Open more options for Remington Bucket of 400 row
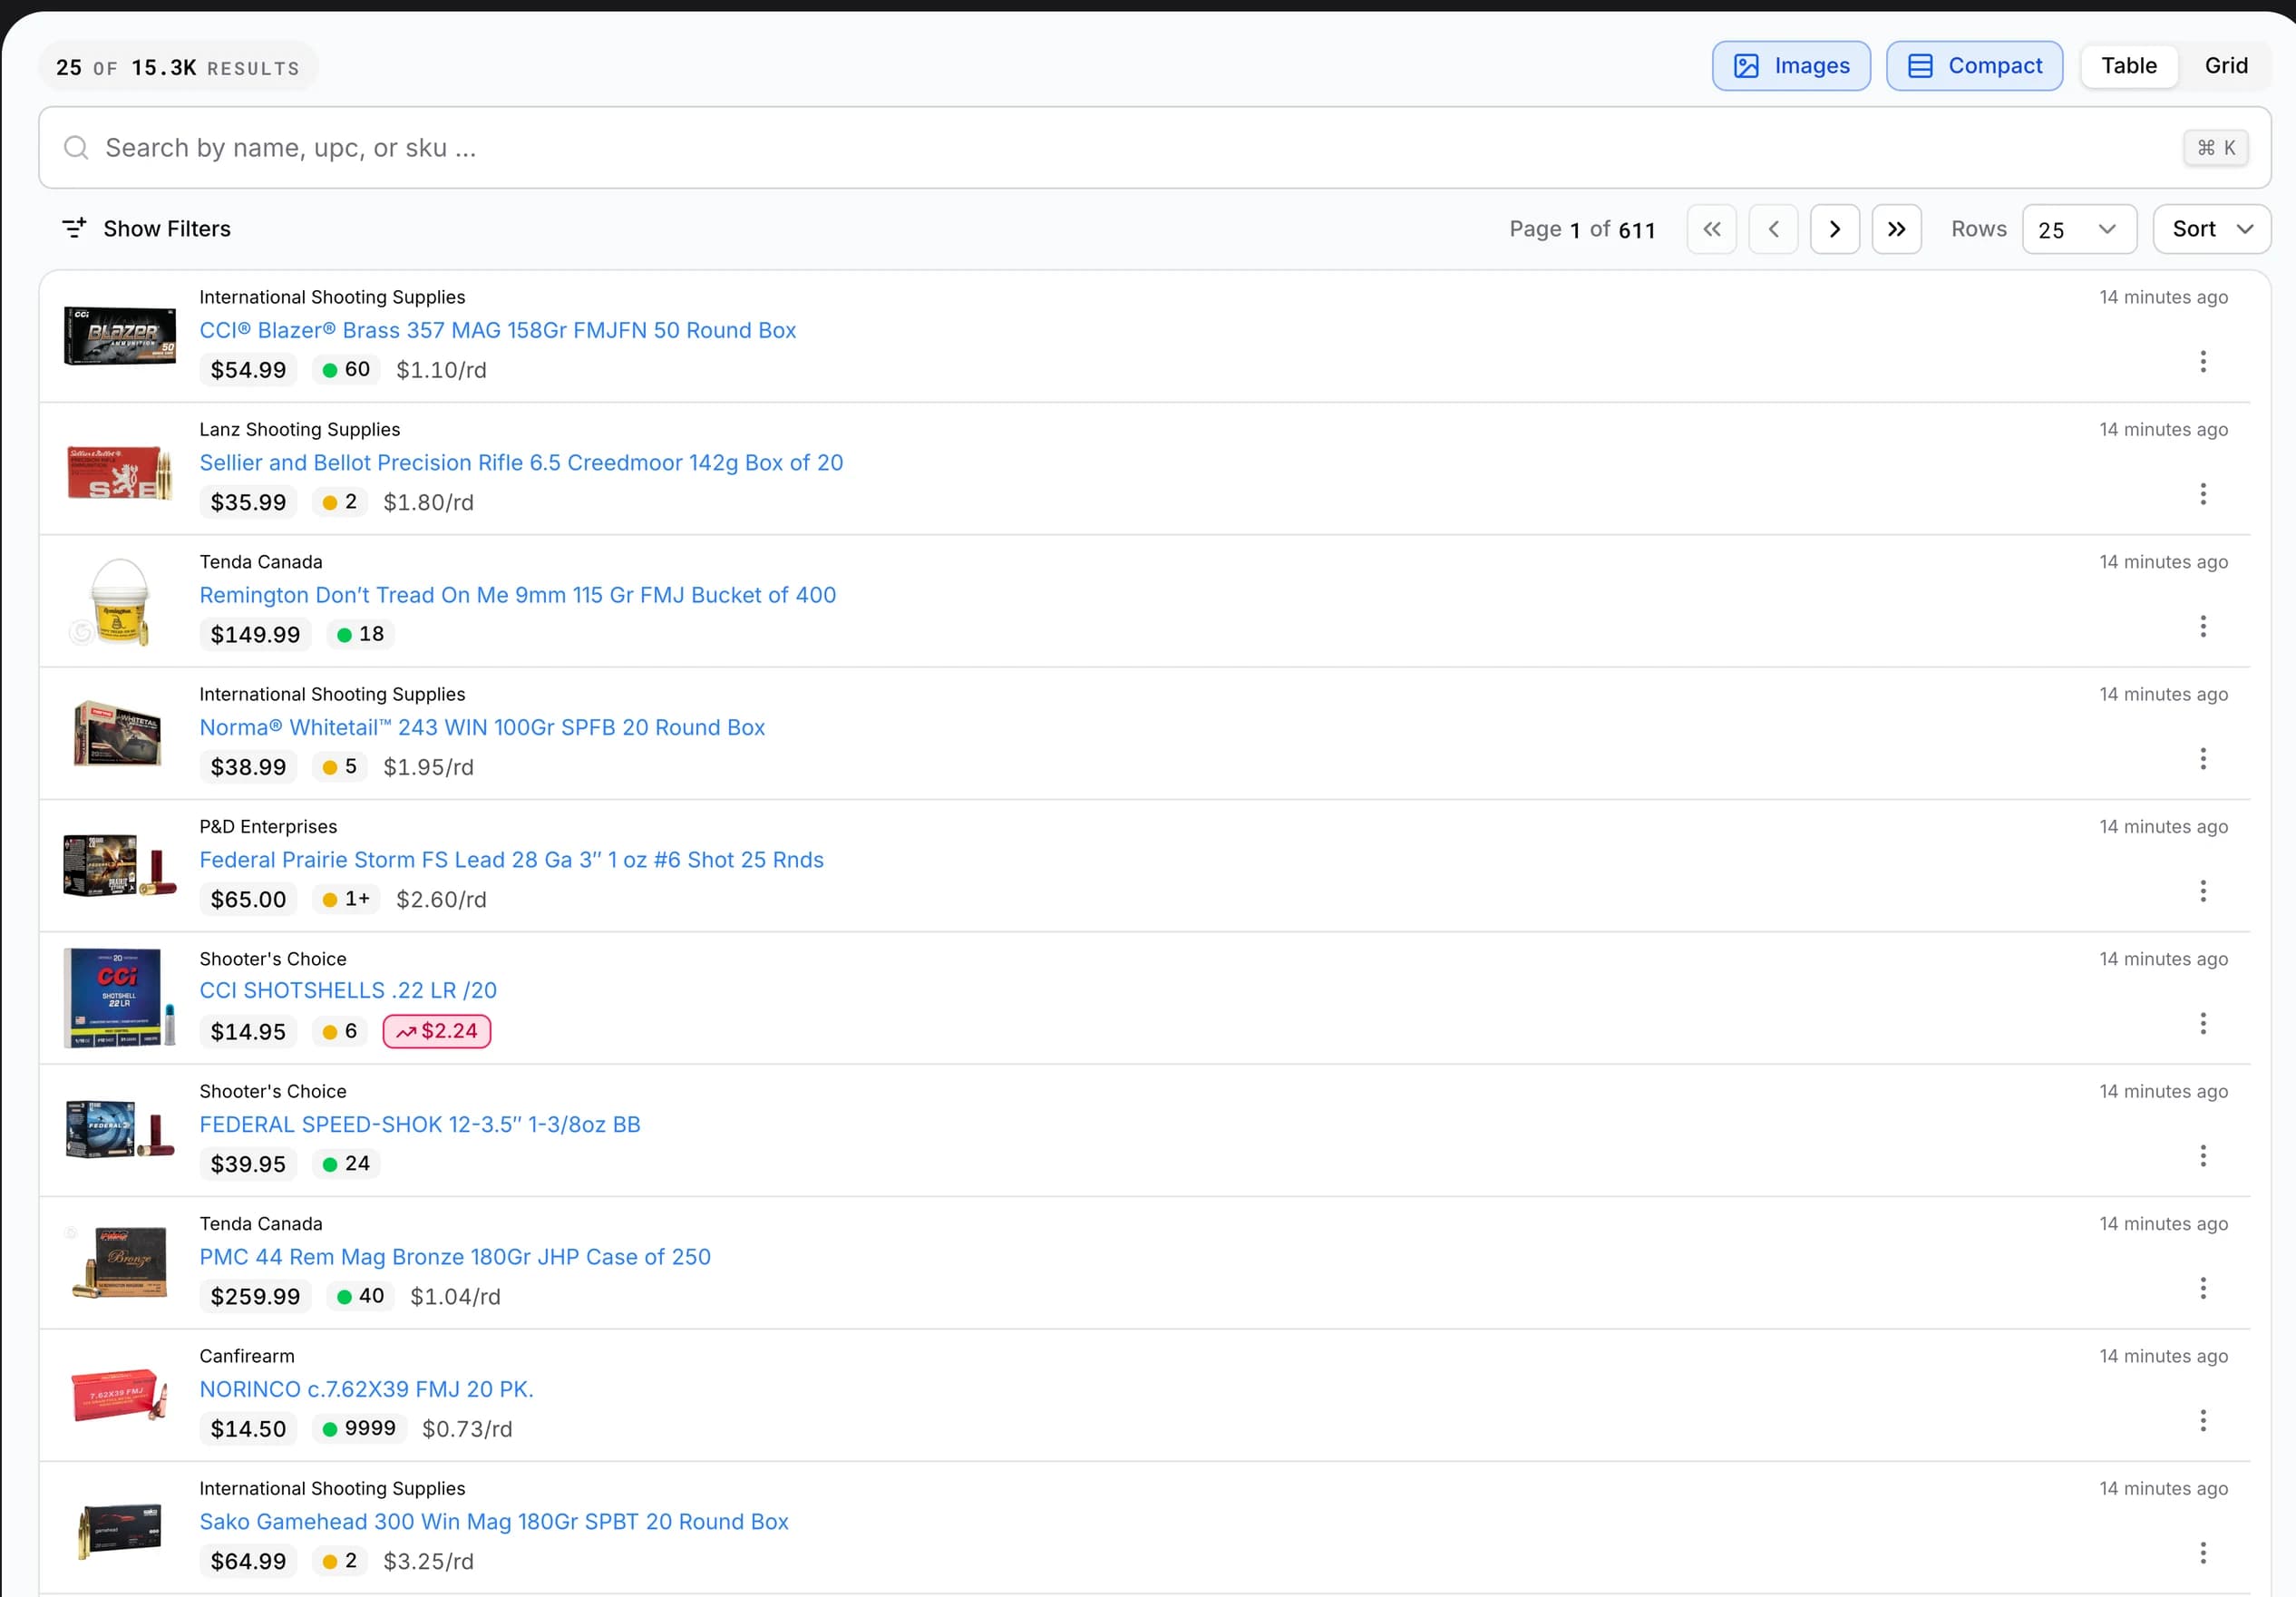Screen dimensions: 2296x1597 pyautogui.click(x=2202, y=626)
